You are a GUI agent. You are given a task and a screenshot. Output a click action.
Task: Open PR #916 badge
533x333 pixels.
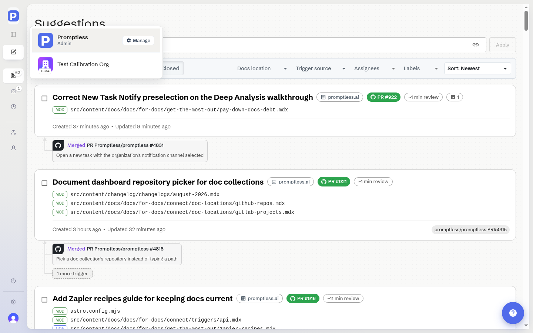pos(303,299)
